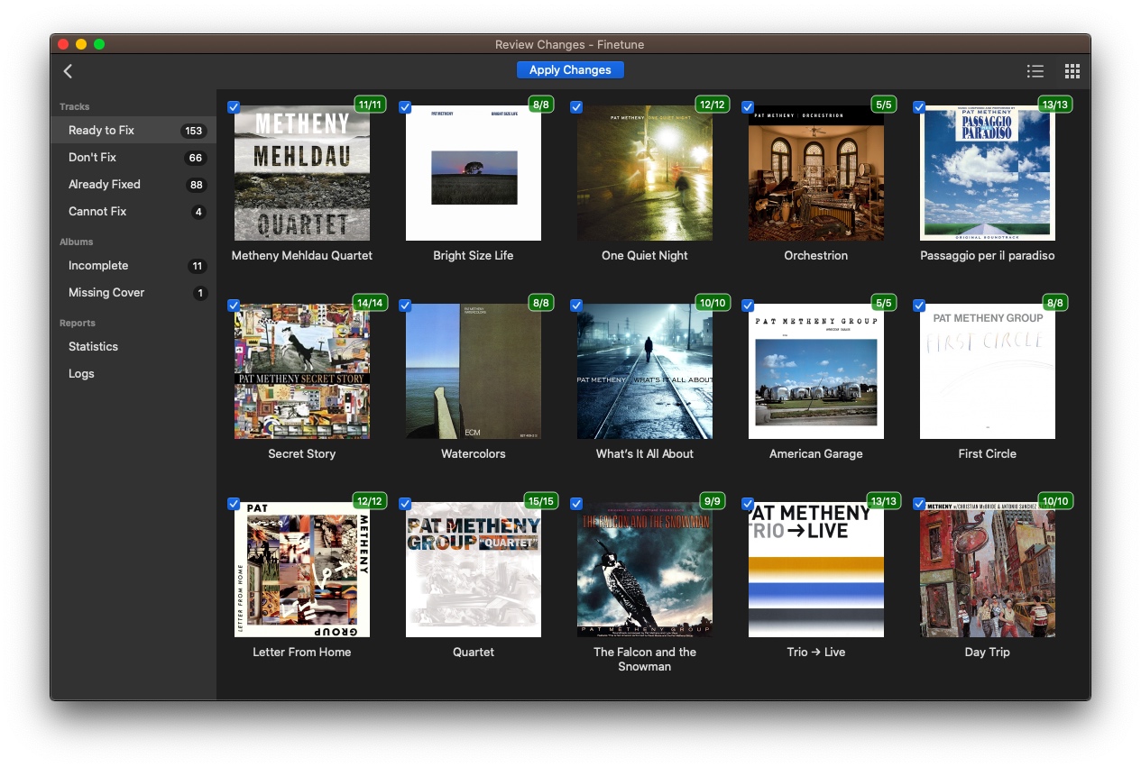Uncheck the Metheny Mehldau Quartet album
This screenshot has width=1141, height=767.
(x=234, y=107)
